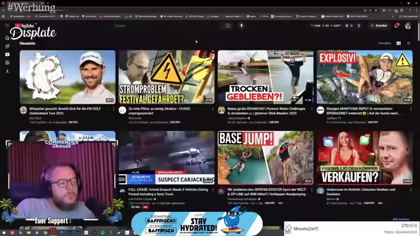Screen dimensions: 420x236
Task: Open the 'STROMPROBLEM FESTIVAL GEFÄHRDET?' thumbnail
Action: click(x=167, y=77)
